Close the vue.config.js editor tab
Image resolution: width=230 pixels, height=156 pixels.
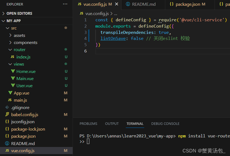[x=117, y=4]
